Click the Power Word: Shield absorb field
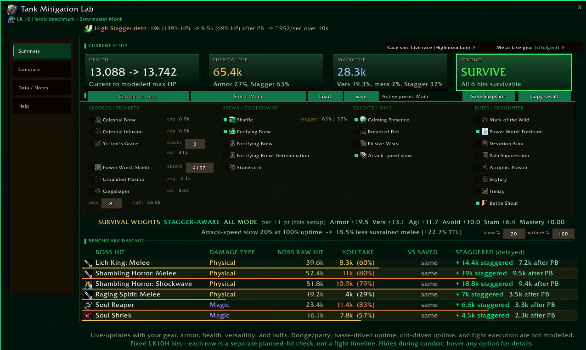This screenshot has height=350, width=586. (x=199, y=168)
